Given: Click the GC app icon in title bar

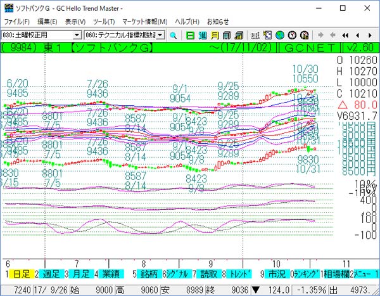Looking at the screenshot, I should (9, 8).
